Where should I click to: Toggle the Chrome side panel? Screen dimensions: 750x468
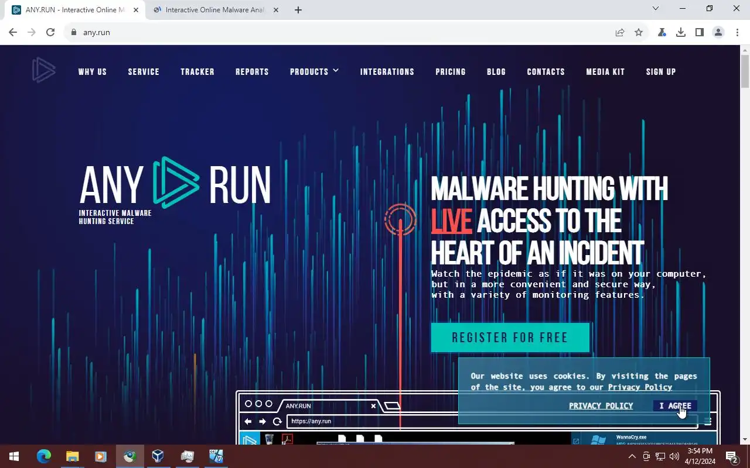(x=700, y=32)
